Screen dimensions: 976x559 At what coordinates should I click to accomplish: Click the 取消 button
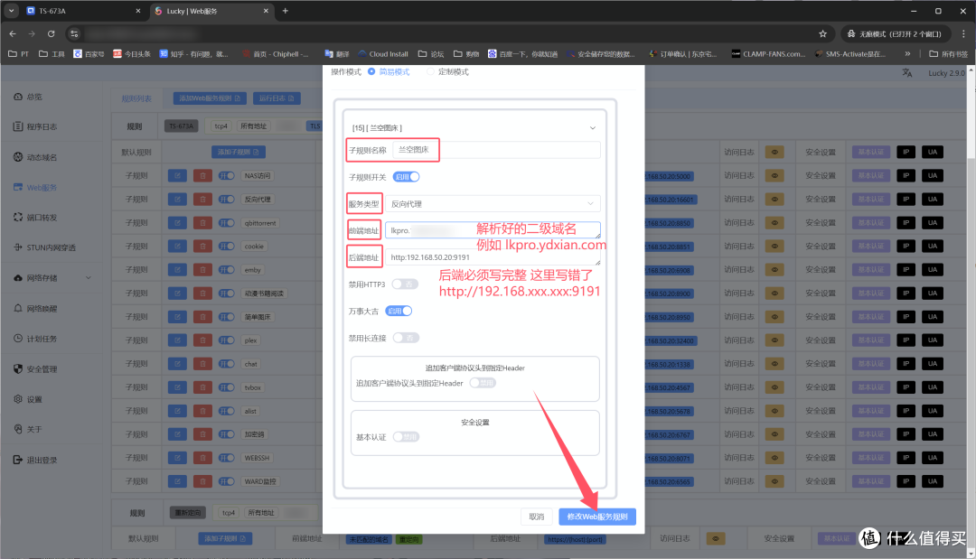point(537,517)
